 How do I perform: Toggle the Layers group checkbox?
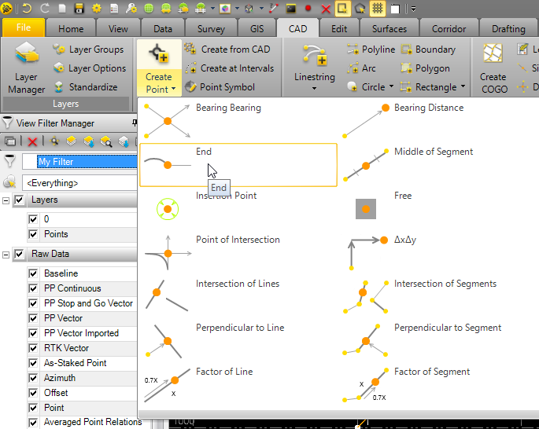[19, 200]
